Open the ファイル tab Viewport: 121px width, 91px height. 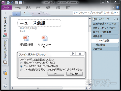pyautogui.click(x=7, y=8)
